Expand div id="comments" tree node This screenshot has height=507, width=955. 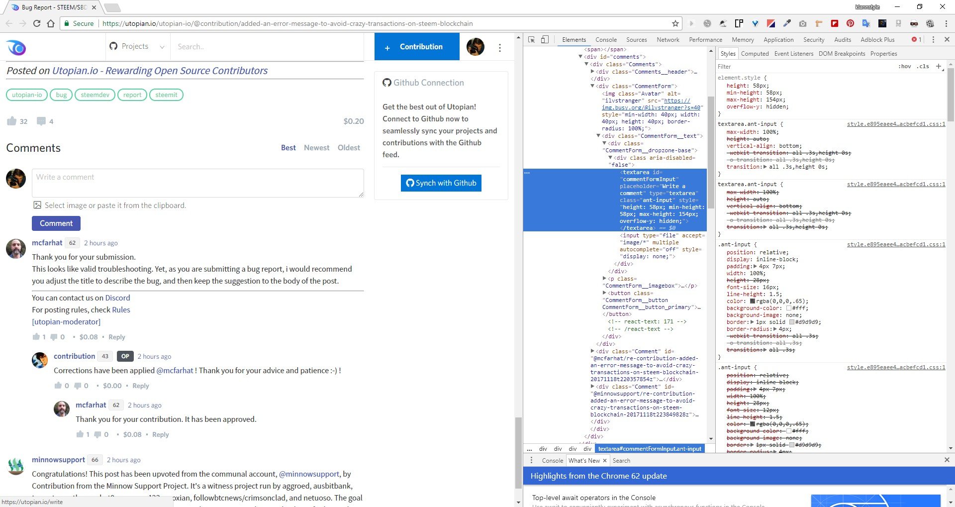(580, 57)
